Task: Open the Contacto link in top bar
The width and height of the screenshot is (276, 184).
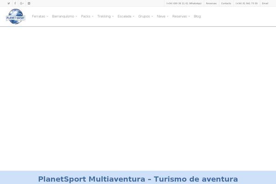Action: click(226, 3)
